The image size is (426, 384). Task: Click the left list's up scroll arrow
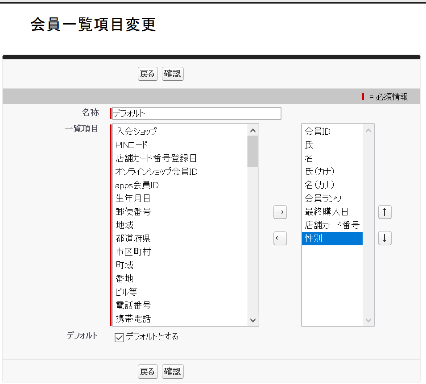coord(252,129)
